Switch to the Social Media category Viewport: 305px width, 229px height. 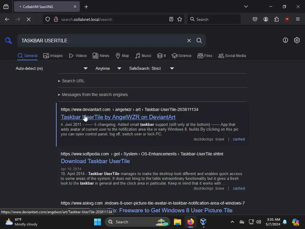pos(232,56)
